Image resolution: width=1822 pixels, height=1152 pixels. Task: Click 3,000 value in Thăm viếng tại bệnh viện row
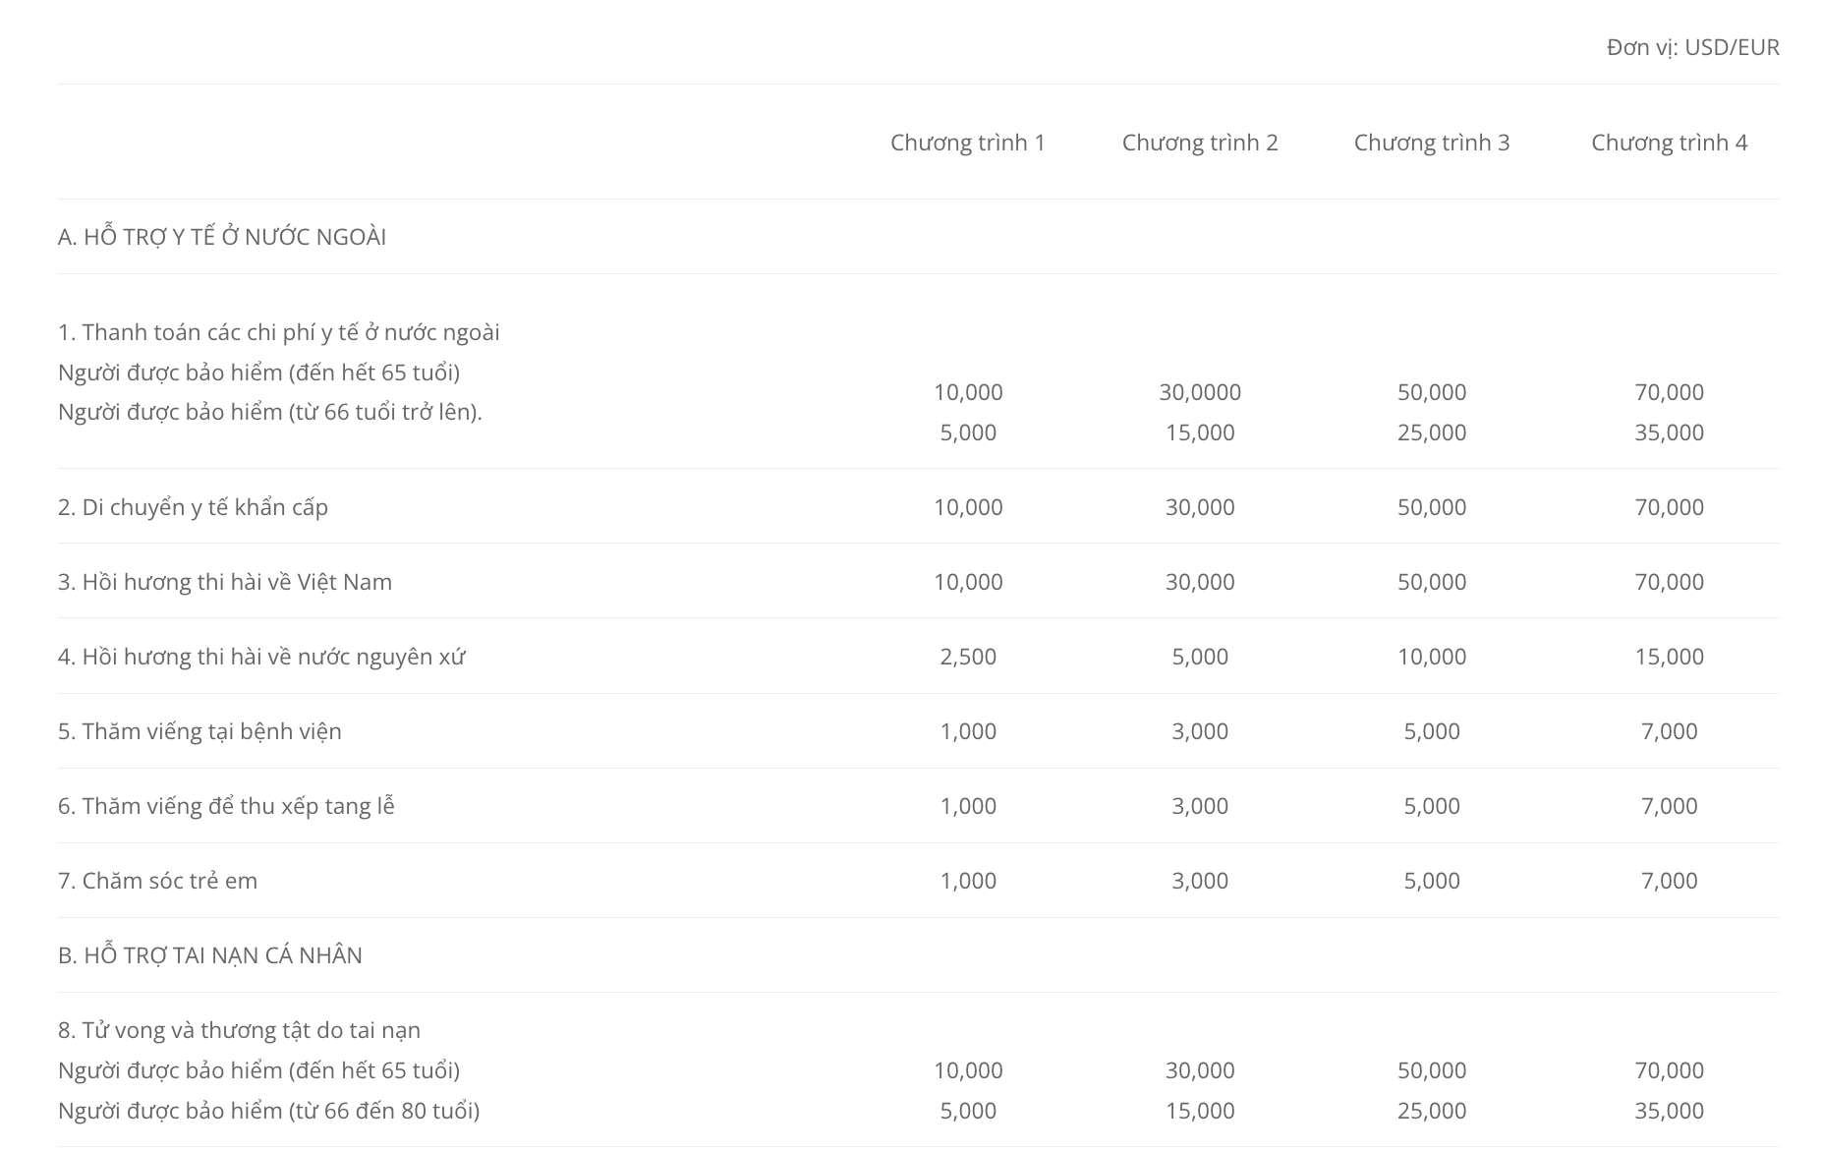(x=1200, y=731)
